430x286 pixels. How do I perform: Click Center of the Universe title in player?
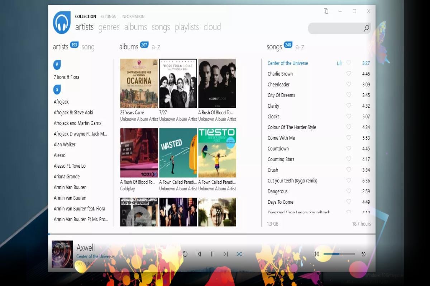[x=95, y=256]
